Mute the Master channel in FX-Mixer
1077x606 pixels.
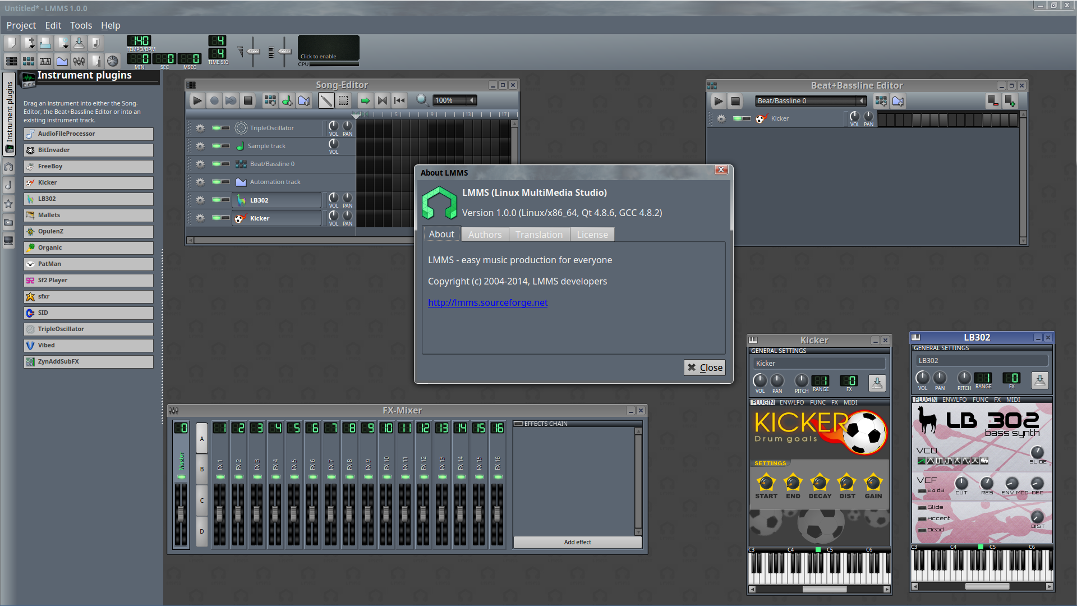[181, 477]
